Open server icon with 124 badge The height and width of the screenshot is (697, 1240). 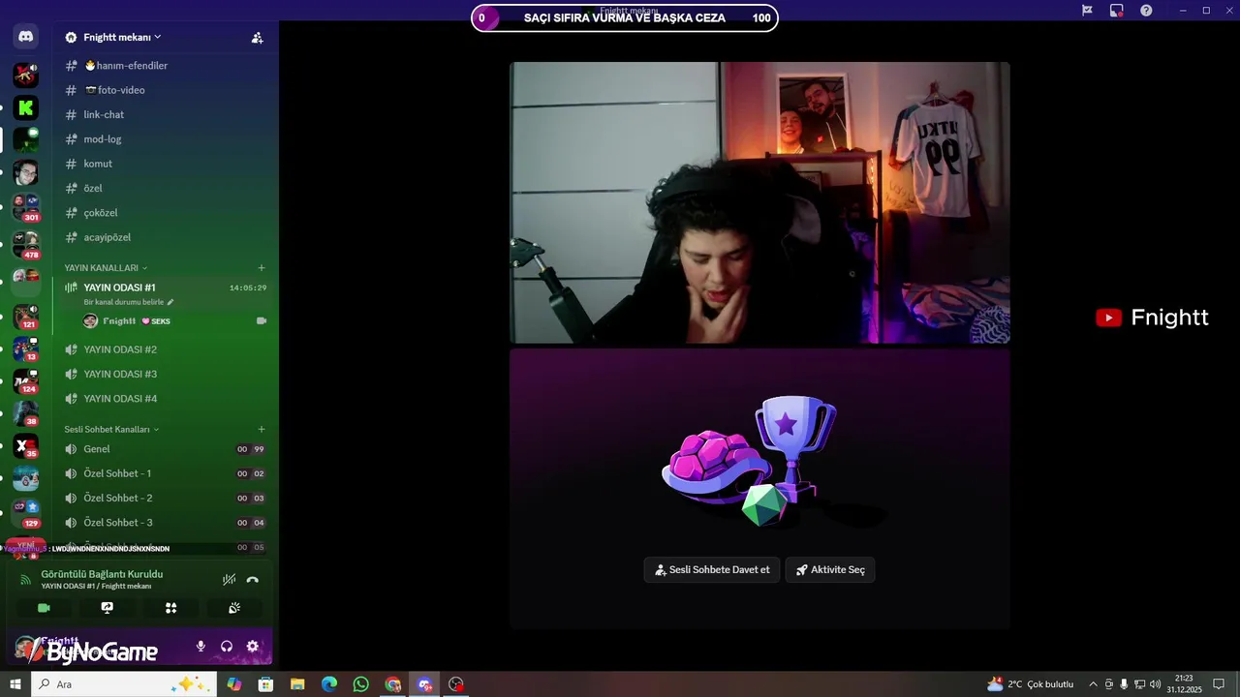26,381
